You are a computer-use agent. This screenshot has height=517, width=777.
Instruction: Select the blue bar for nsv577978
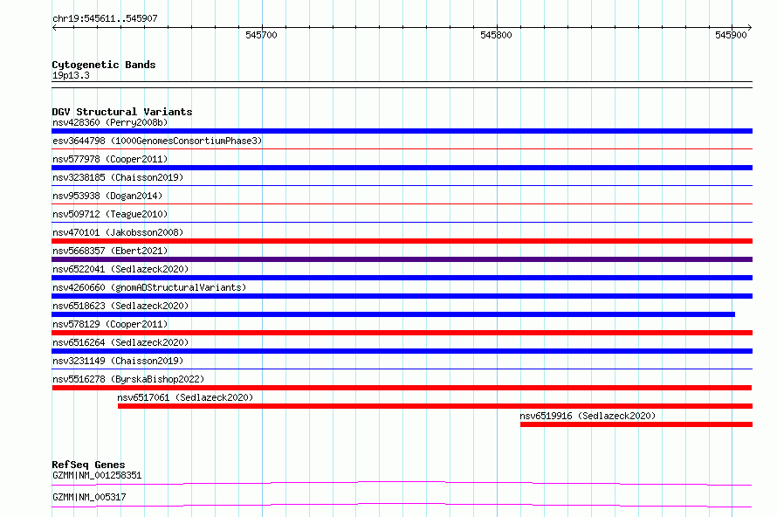pos(402,168)
